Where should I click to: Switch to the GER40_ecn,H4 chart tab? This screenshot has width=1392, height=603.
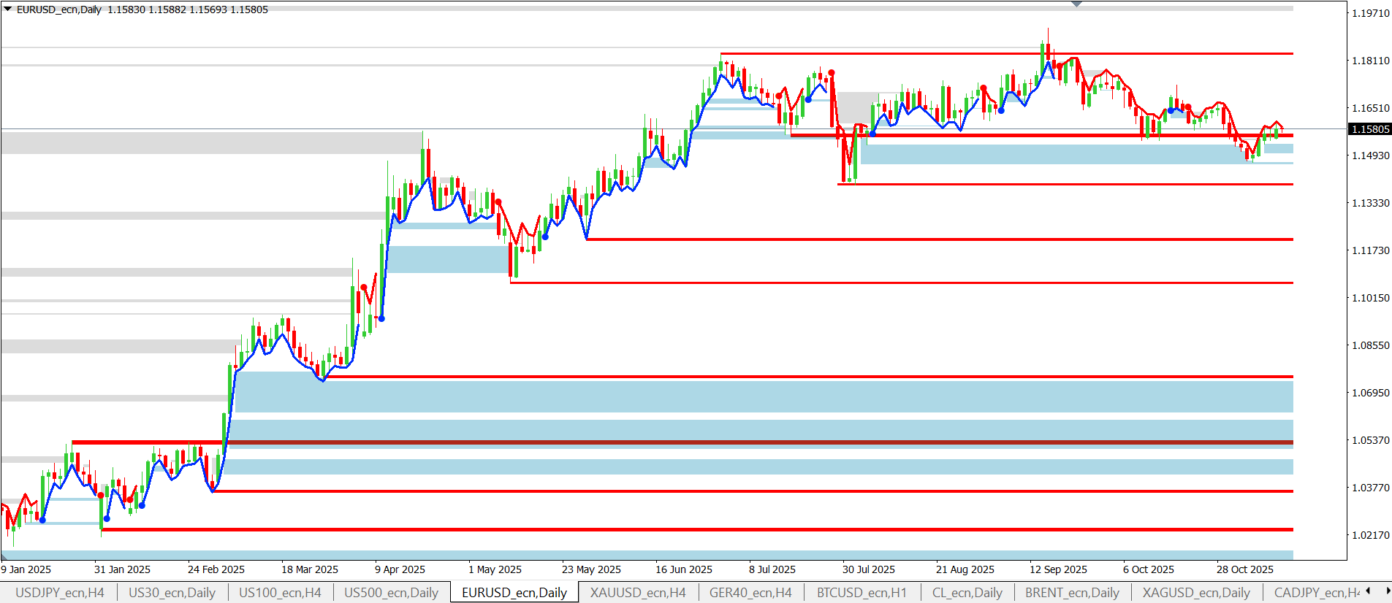(x=750, y=593)
